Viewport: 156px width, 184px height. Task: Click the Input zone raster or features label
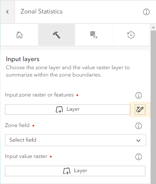(x=39, y=95)
